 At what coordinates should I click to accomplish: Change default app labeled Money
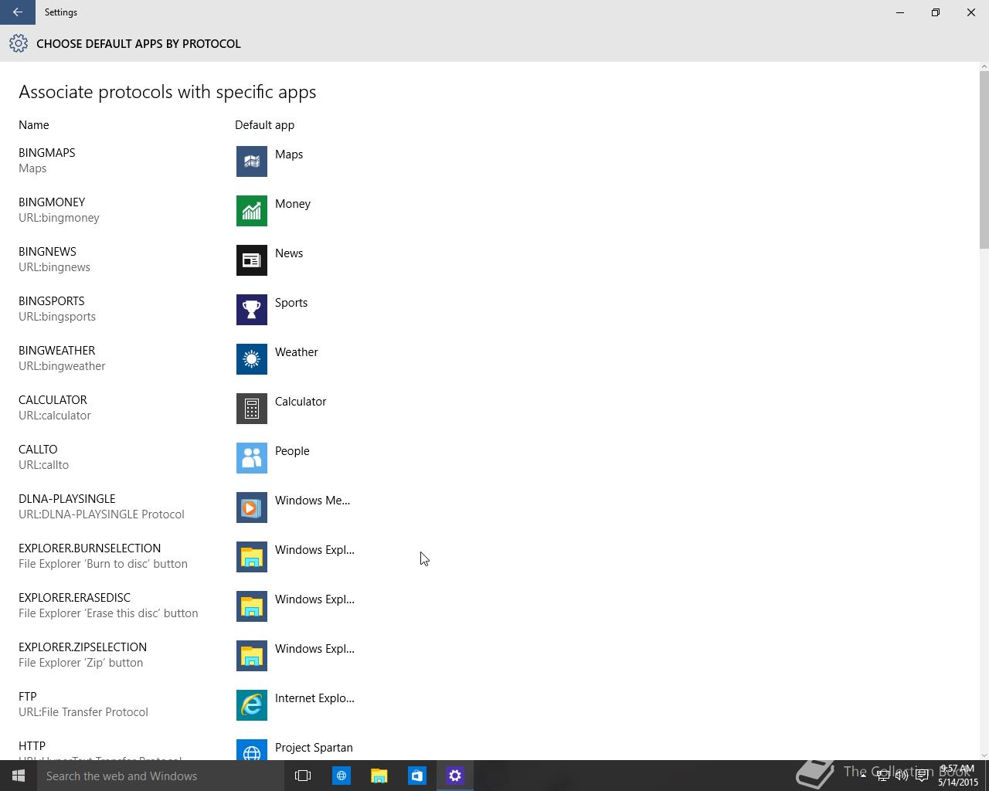(x=293, y=204)
